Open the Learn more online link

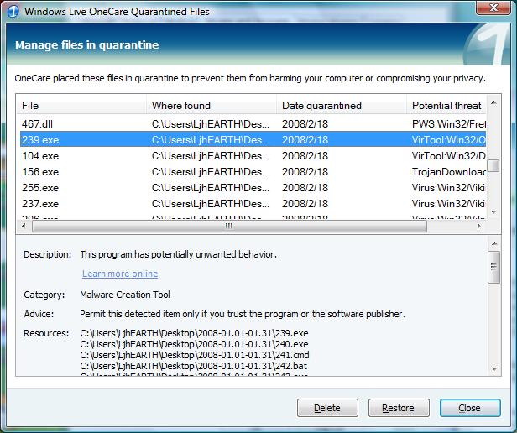pyautogui.click(x=120, y=274)
